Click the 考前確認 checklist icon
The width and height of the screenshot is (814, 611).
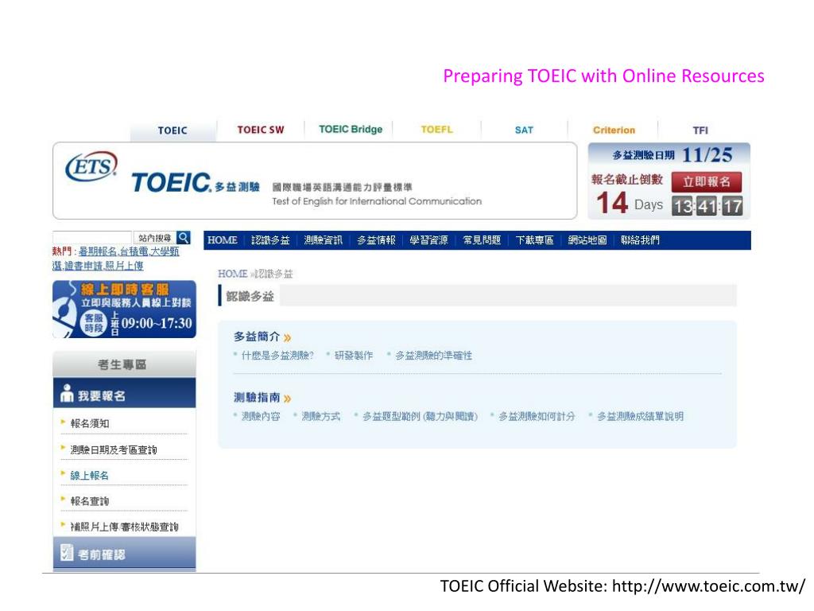67,552
